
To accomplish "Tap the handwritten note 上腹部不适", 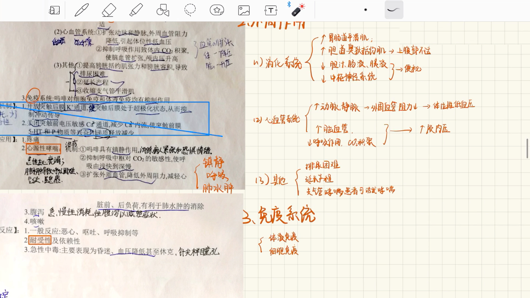I will coord(414,51).
